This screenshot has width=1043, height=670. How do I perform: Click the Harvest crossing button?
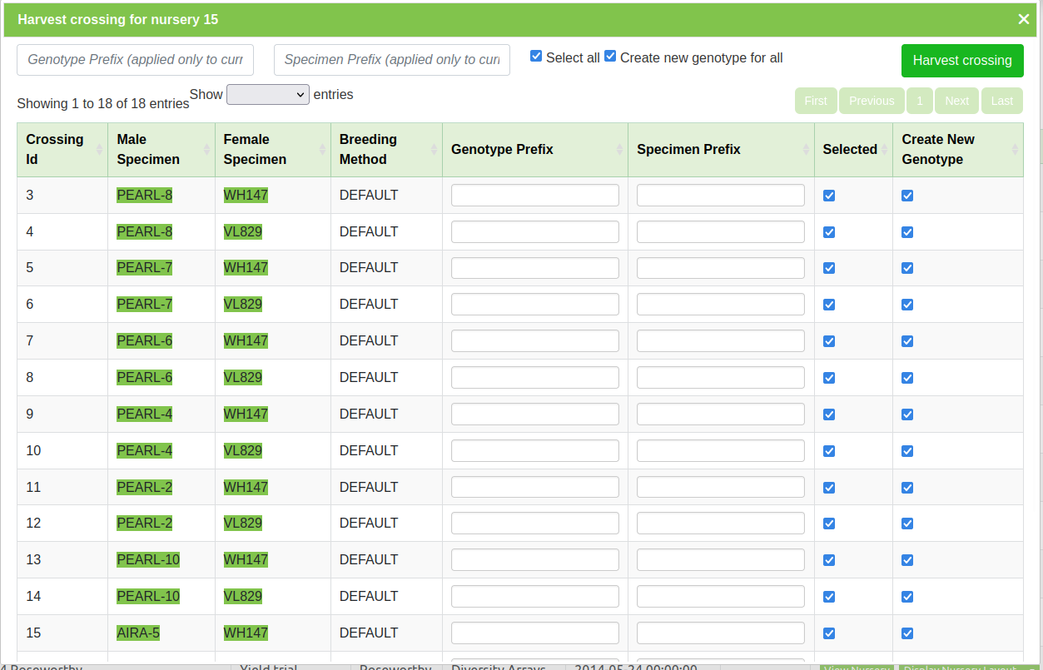point(961,61)
